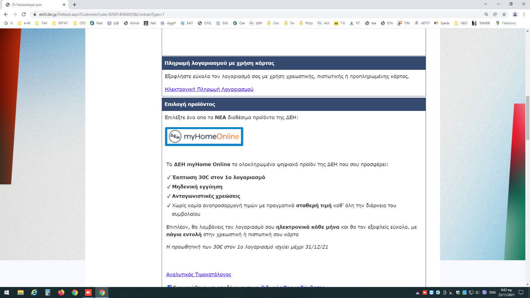This screenshot has height=298, width=530.
Task: Open the Kimds bookmark
Action: pos(132,23)
